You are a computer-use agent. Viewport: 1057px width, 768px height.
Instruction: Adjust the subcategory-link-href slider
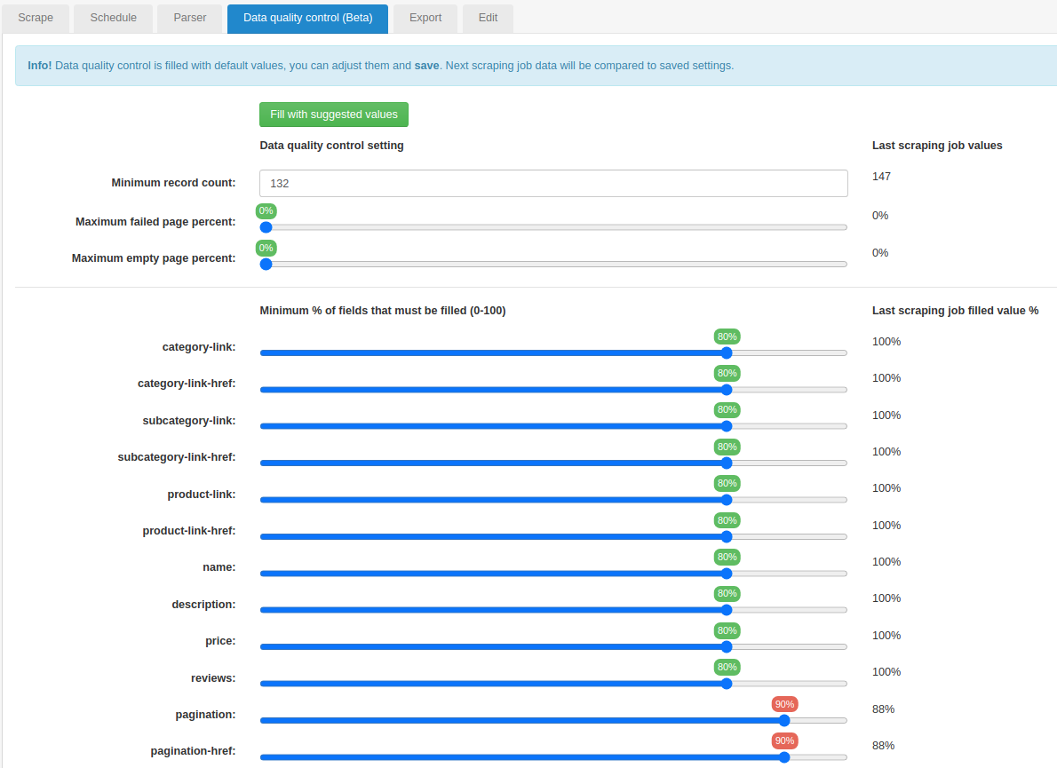tap(727, 463)
